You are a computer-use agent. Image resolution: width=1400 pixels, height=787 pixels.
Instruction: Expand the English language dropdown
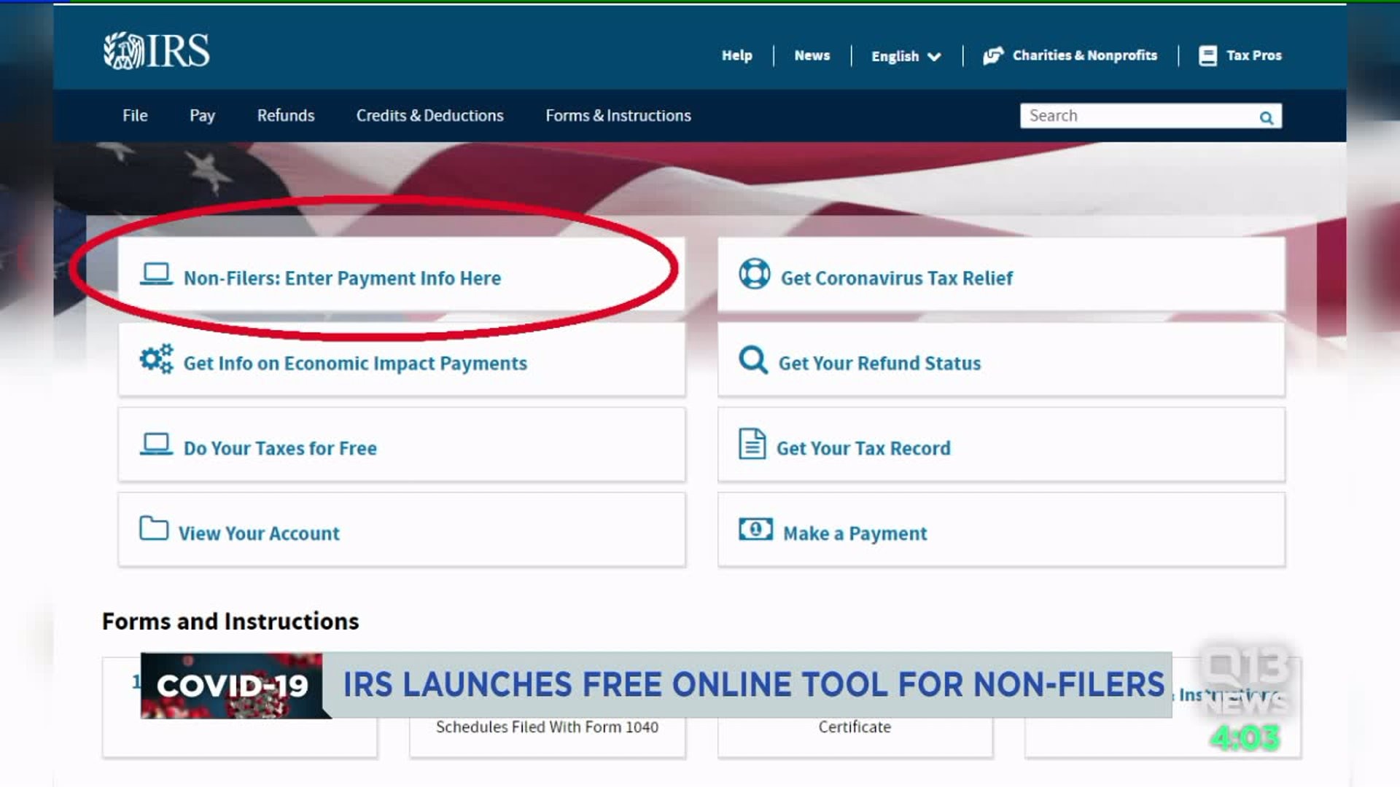(906, 56)
